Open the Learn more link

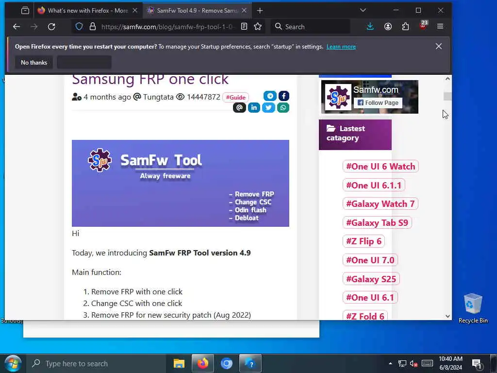coord(341,47)
